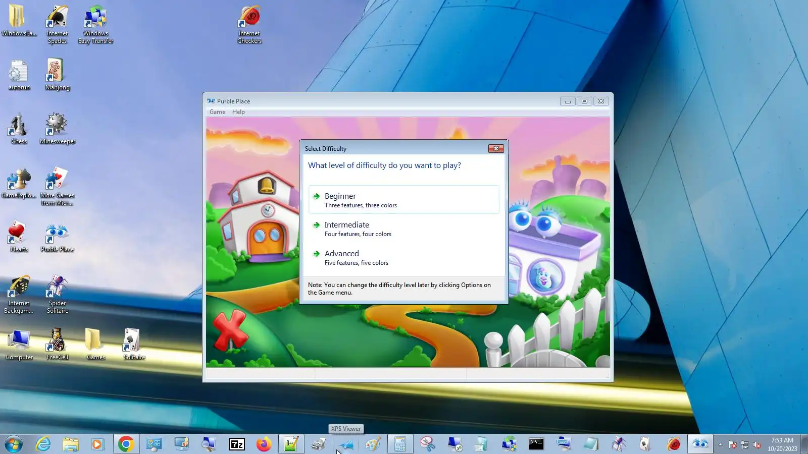The height and width of the screenshot is (454, 808).
Task: Launch Firefox from the taskbar
Action: pos(264,444)
